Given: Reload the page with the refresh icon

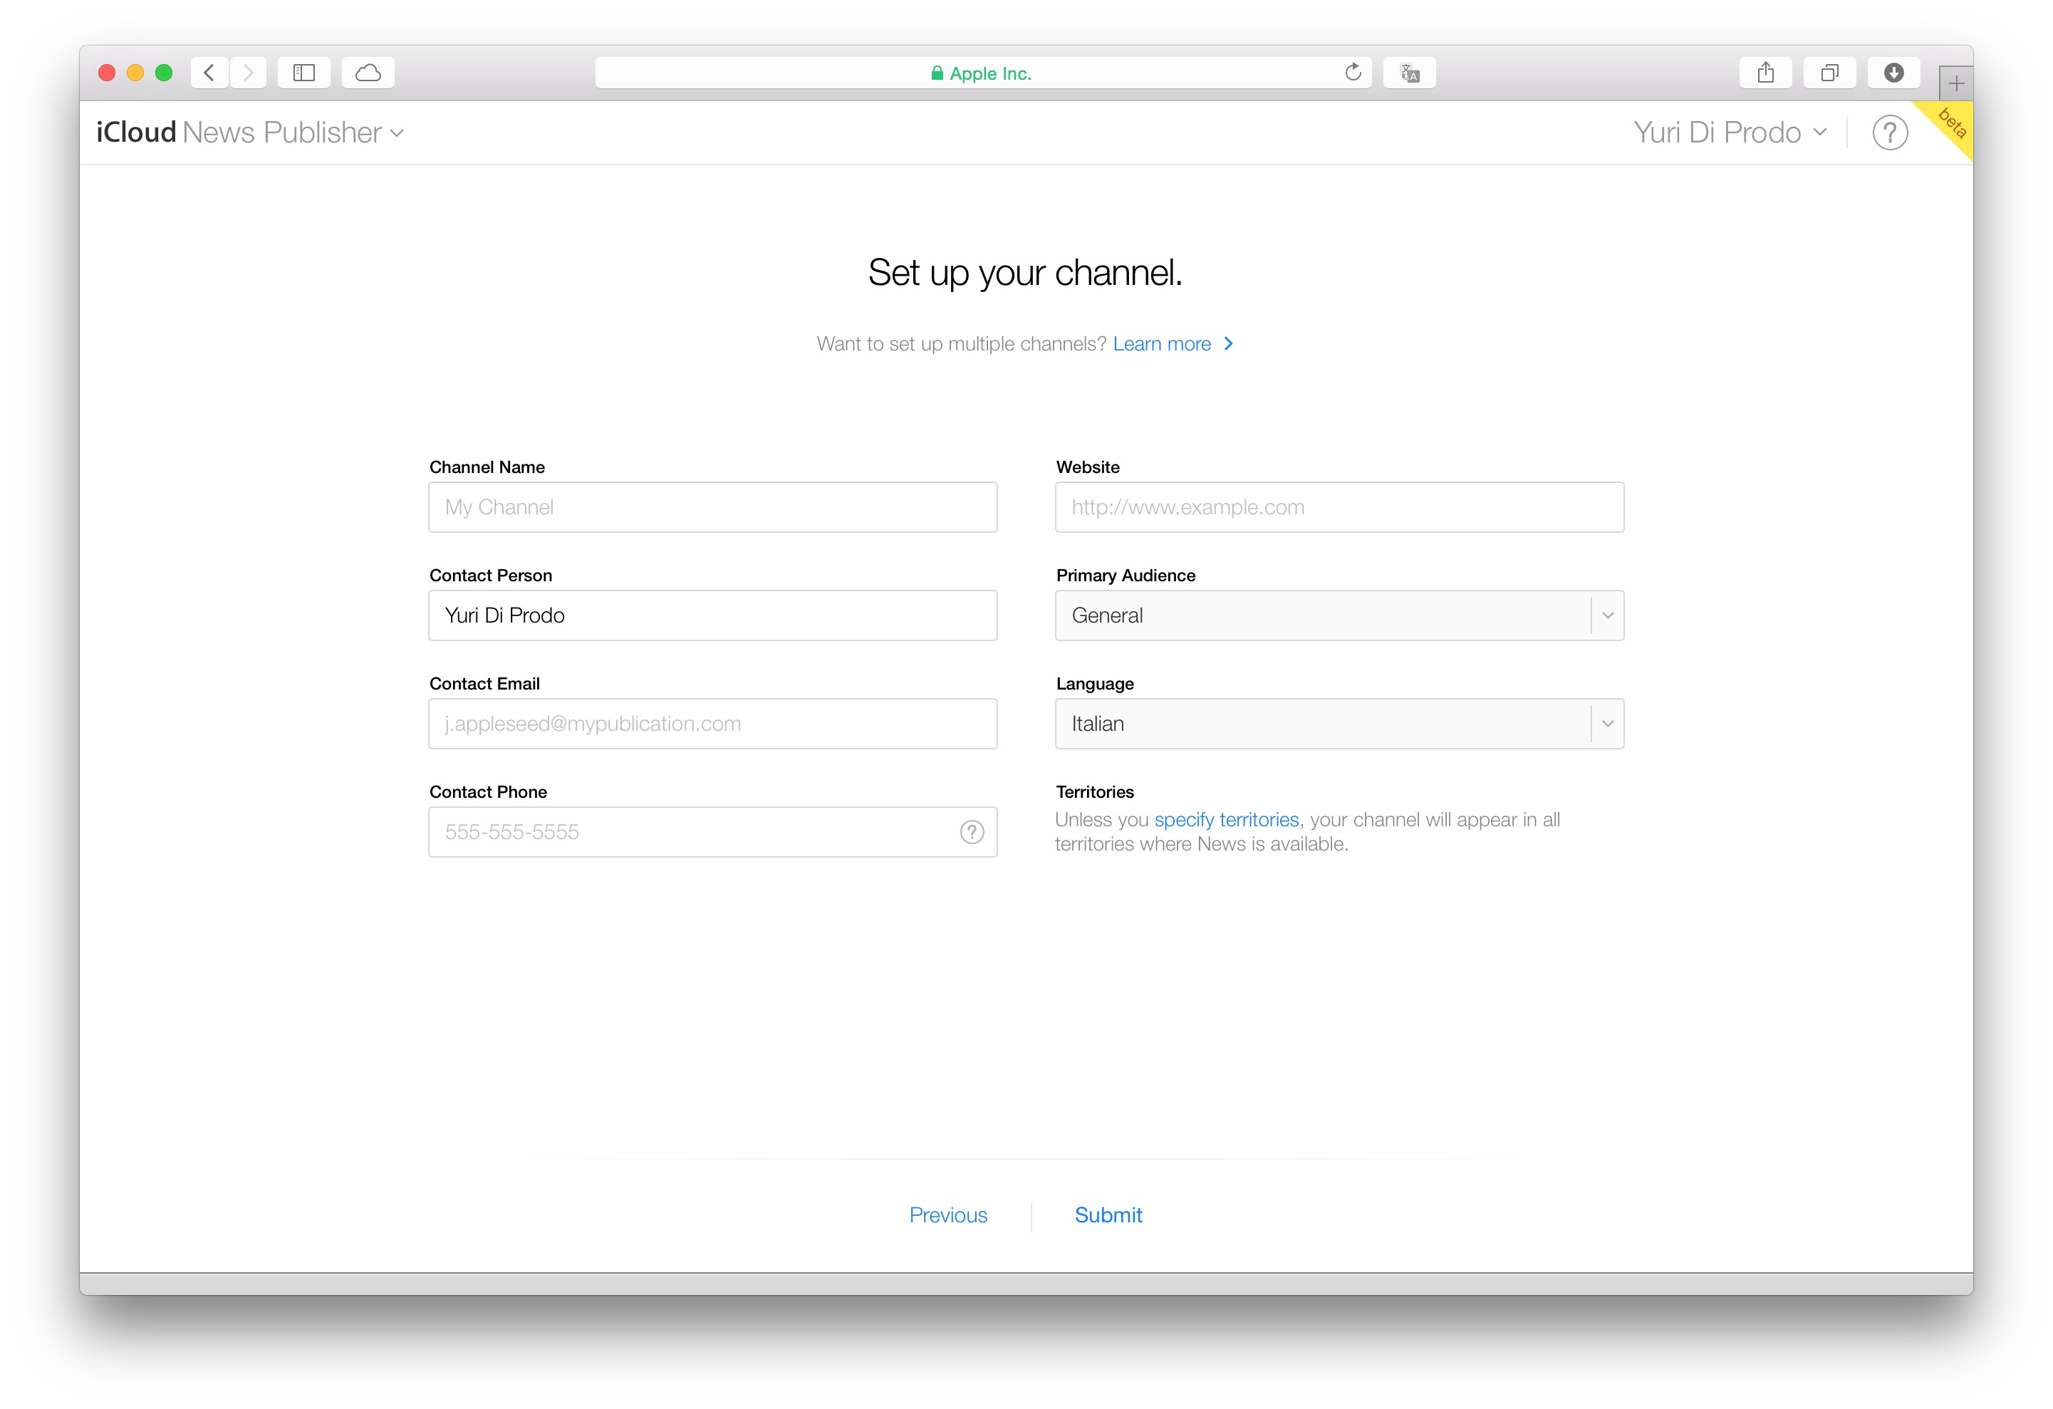Looking at the screenshot, I should point(1353,73).
